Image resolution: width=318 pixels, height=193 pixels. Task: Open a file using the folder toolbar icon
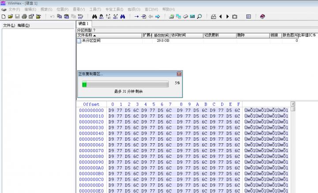click(x=10, y=17)
